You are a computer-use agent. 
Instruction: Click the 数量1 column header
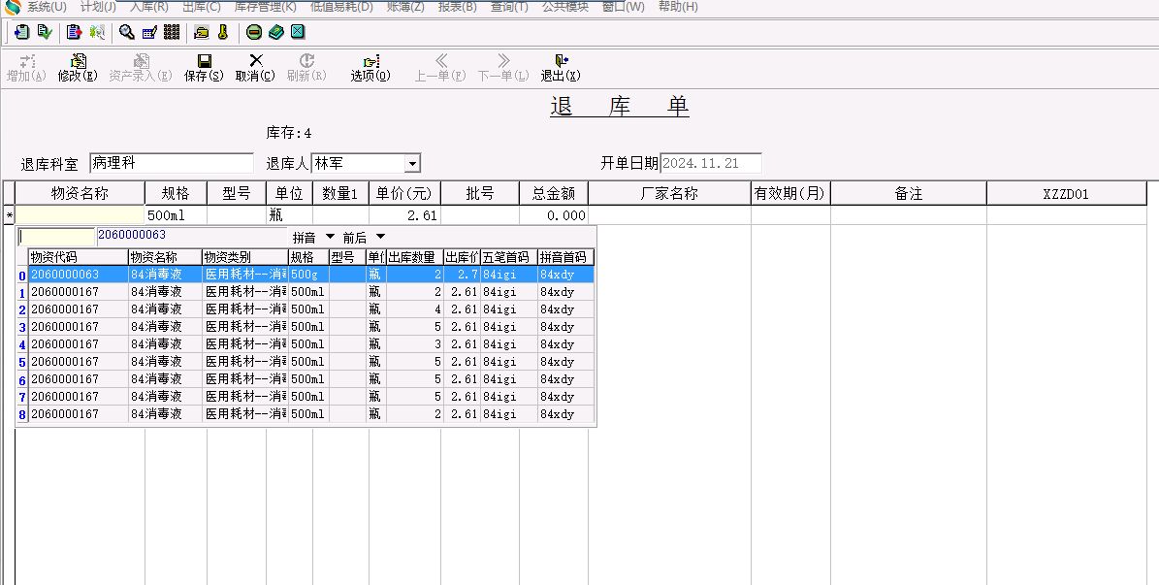tap(340, 193)
